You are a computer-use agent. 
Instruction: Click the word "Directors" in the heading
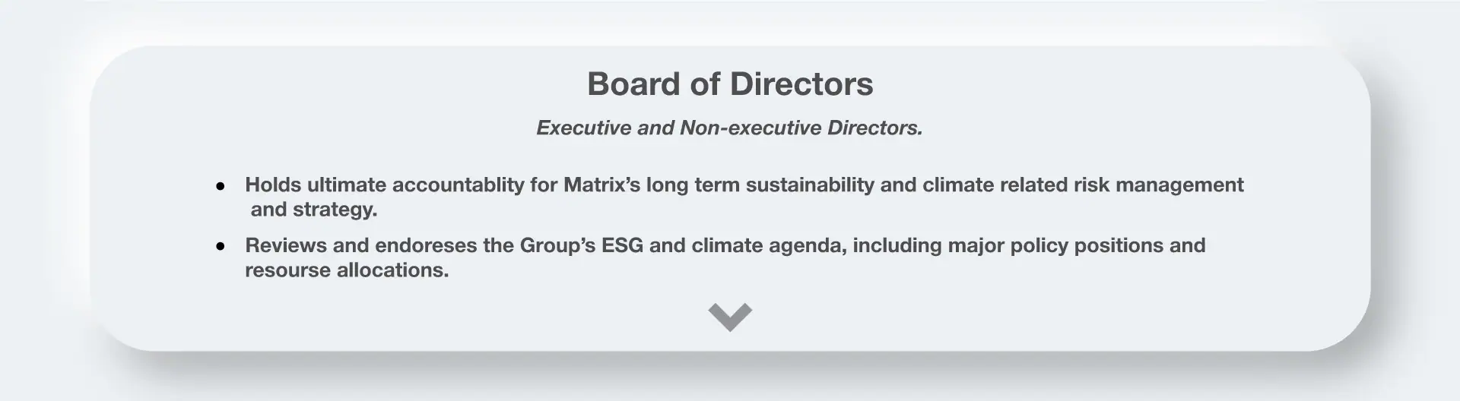click(x=801, y=84)
